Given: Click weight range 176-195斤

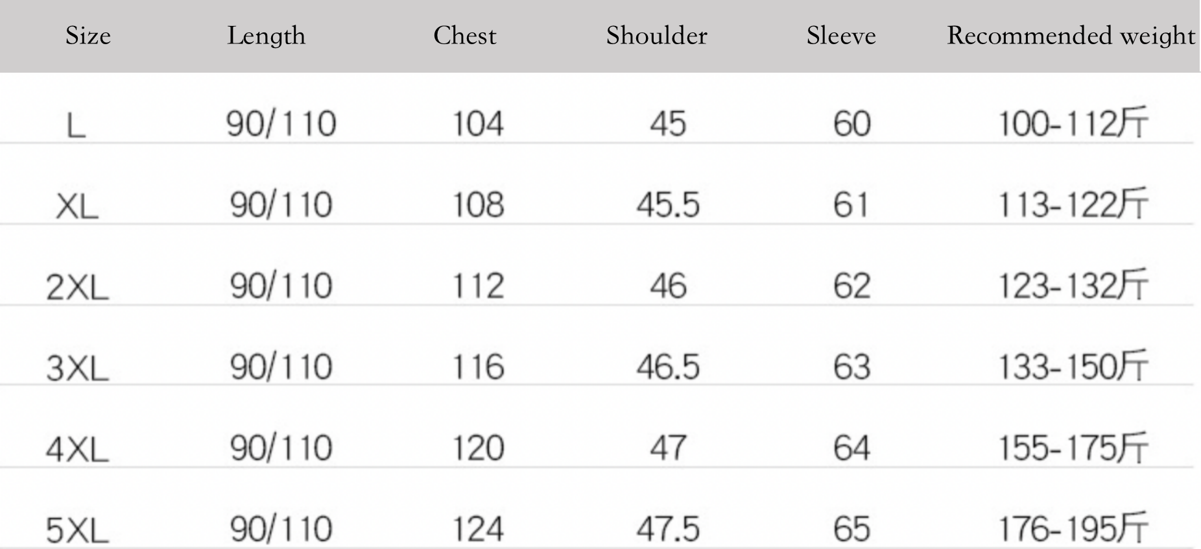Looking at the screenshot, I should [x=1073, y=528].
